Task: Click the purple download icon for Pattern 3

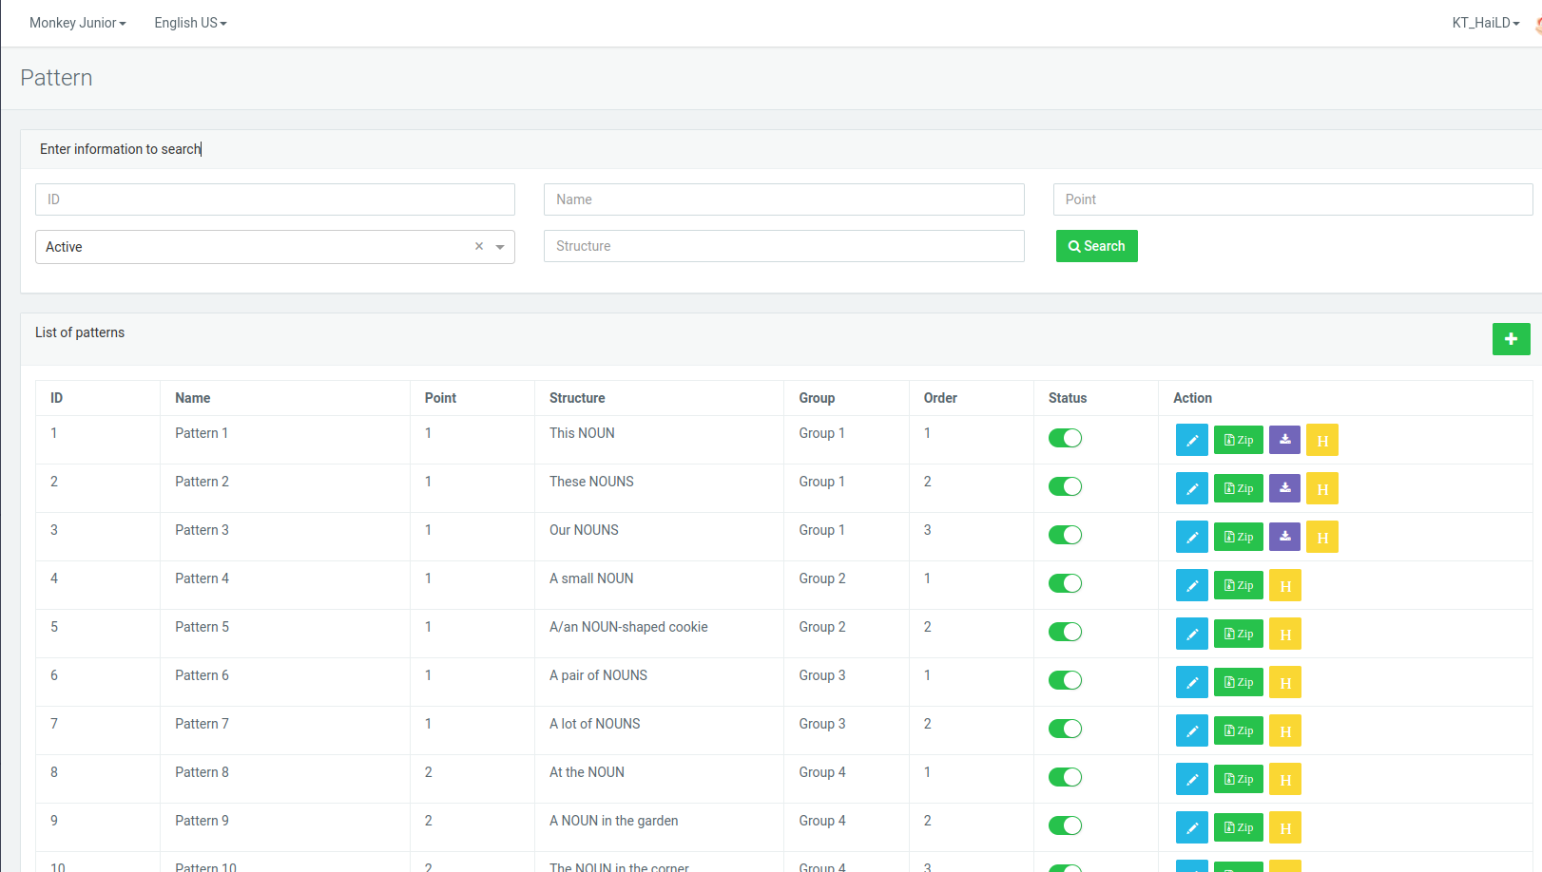Action: click(x=1284, y=536)
